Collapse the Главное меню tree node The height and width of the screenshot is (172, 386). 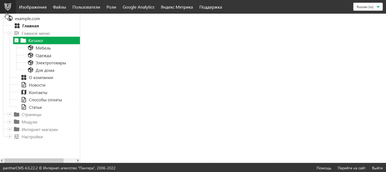(x=10, y=33)
